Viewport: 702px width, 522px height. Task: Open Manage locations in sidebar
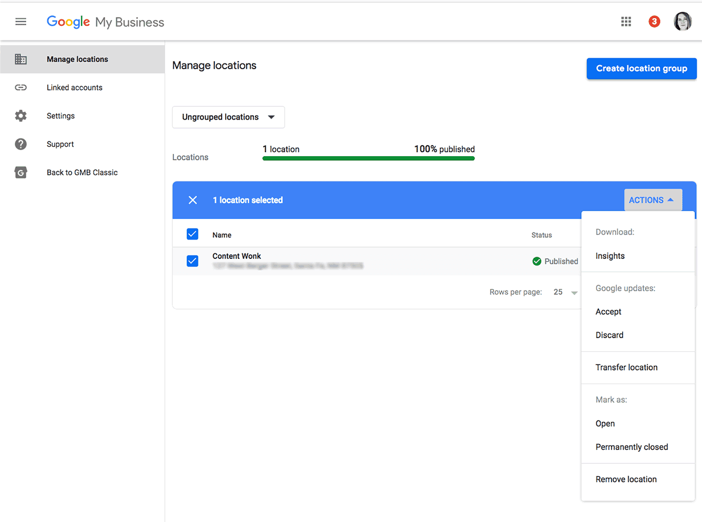[x=82, y=59]
